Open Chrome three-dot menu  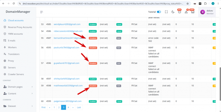point(218,3)
